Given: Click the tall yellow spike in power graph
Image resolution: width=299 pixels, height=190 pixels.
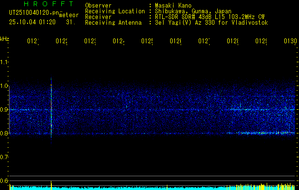Looking at the screenshot, I should [51, 185].
